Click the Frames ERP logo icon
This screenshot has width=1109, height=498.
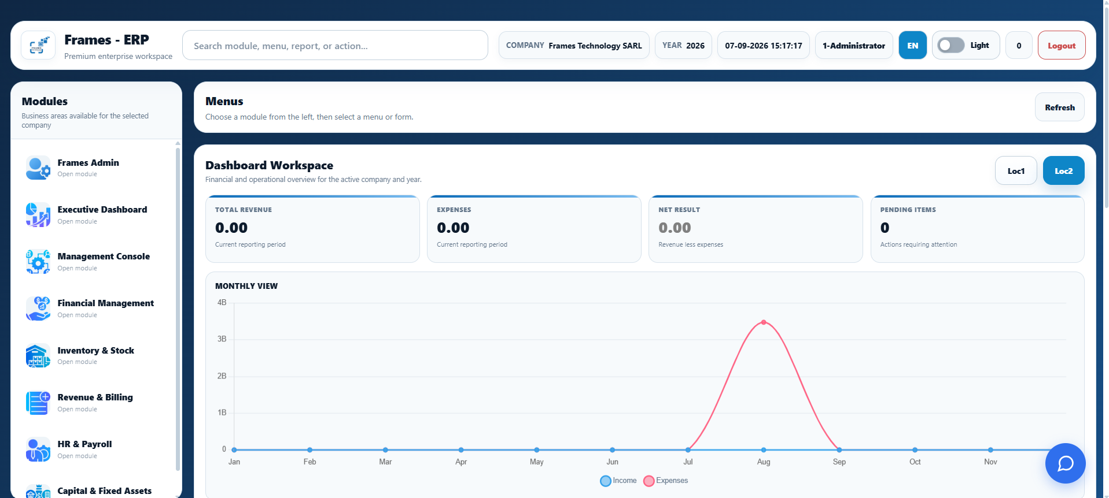pyautogui.click(x=38, y=46)
